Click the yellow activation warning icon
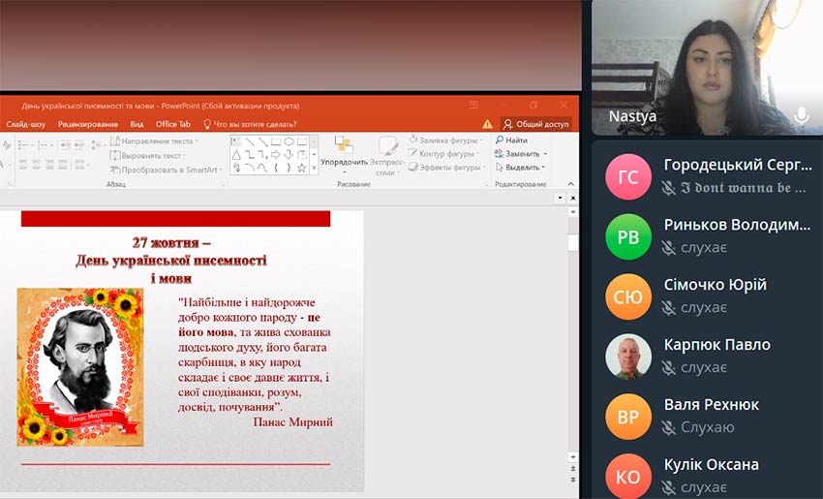This screenshot has height=499, width=823. 487,124
